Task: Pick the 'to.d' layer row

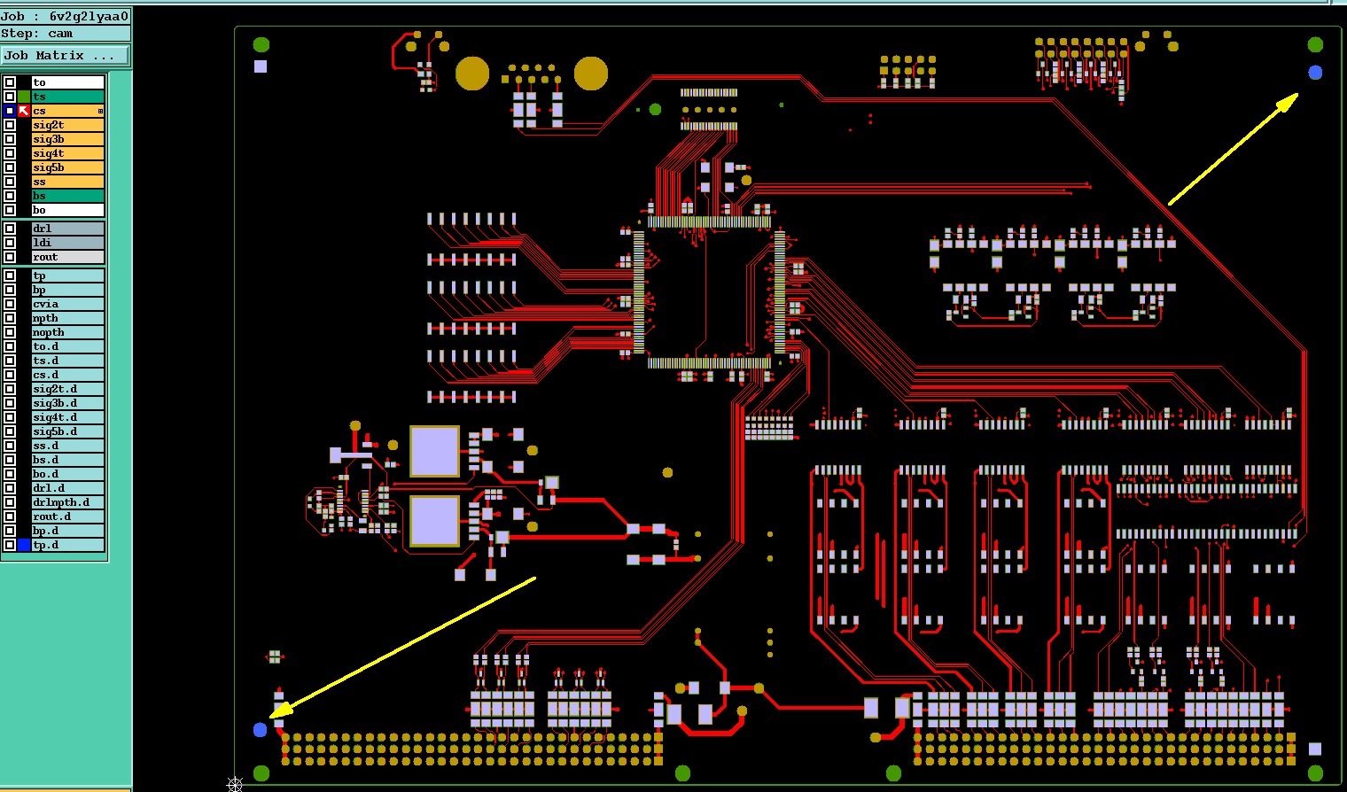Action: click(x=68, y=346)
